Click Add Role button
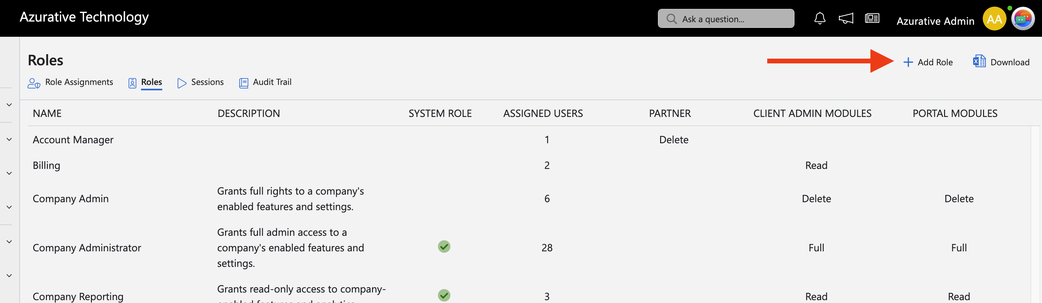Image resolution: width=1042 pixels, height=303 pixels. 928,62
